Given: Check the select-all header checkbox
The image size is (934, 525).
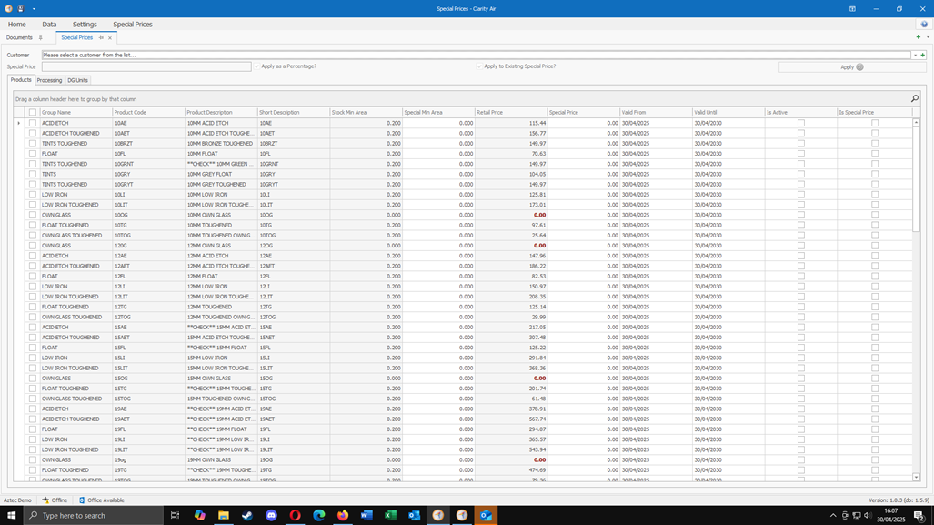Looking at the screenshot, I should point(33,112).
